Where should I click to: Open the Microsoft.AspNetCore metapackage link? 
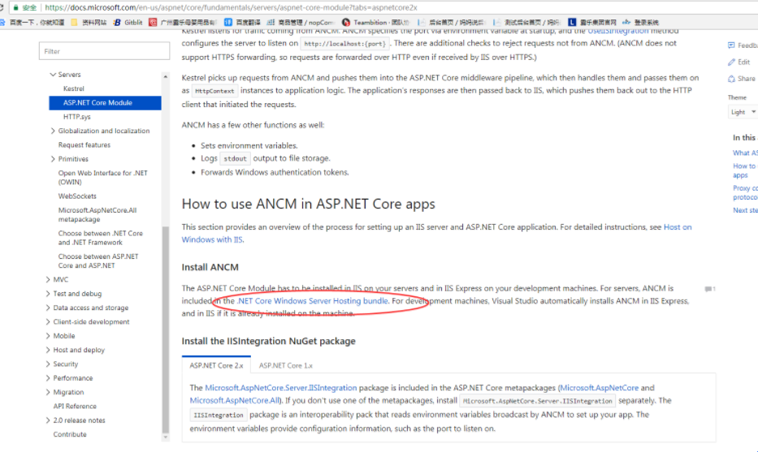(600, 388)
